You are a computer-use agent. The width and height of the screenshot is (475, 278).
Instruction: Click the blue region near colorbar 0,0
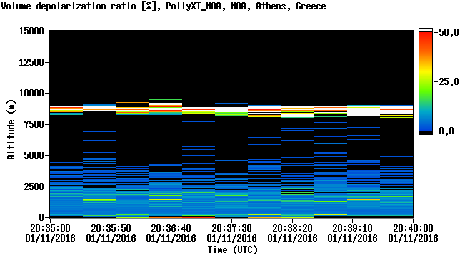426,126
